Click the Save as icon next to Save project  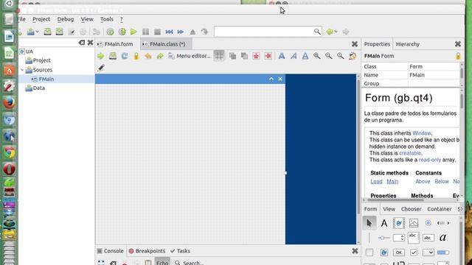click(x=59, y=31)
